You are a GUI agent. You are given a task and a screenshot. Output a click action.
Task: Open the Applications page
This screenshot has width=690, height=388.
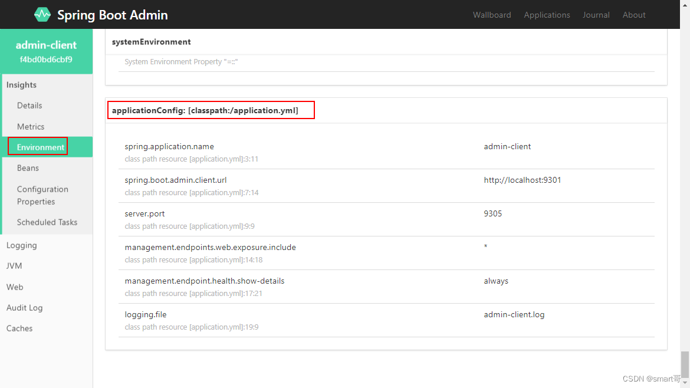point(547,15)
